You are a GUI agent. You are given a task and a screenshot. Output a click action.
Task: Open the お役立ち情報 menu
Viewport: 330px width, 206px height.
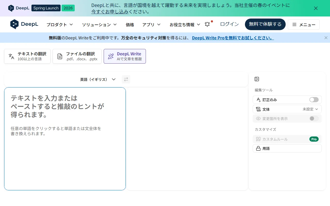(185, 24)
